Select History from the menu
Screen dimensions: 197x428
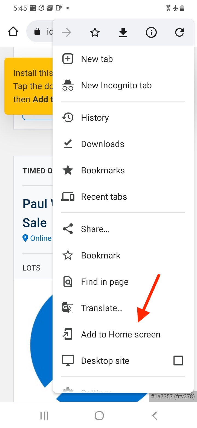coord(95,117)
